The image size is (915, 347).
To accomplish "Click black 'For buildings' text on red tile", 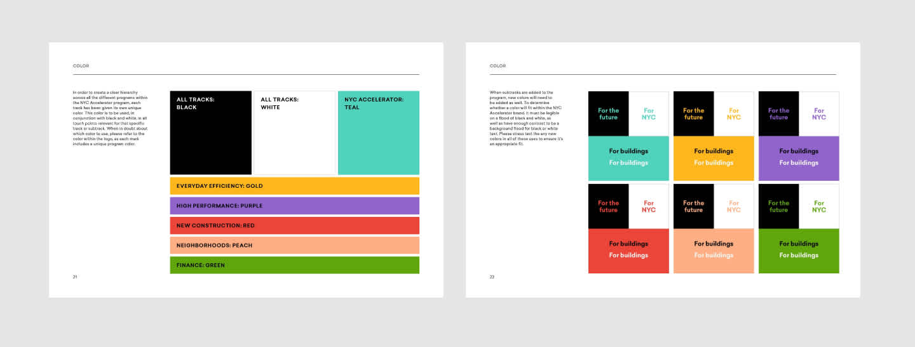I will 628,244.
